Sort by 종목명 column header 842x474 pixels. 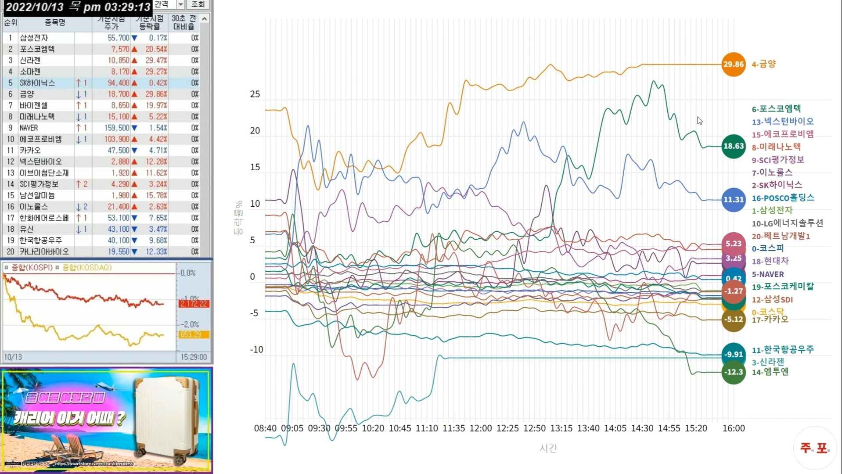[55, 22]
